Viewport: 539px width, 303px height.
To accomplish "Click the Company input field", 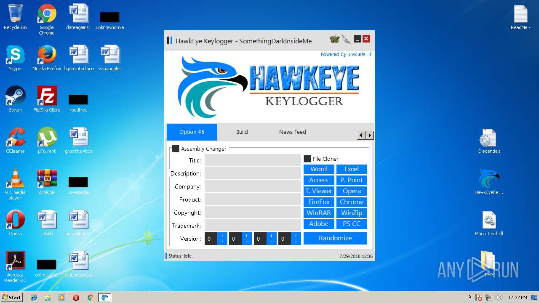I will point(253,186).
